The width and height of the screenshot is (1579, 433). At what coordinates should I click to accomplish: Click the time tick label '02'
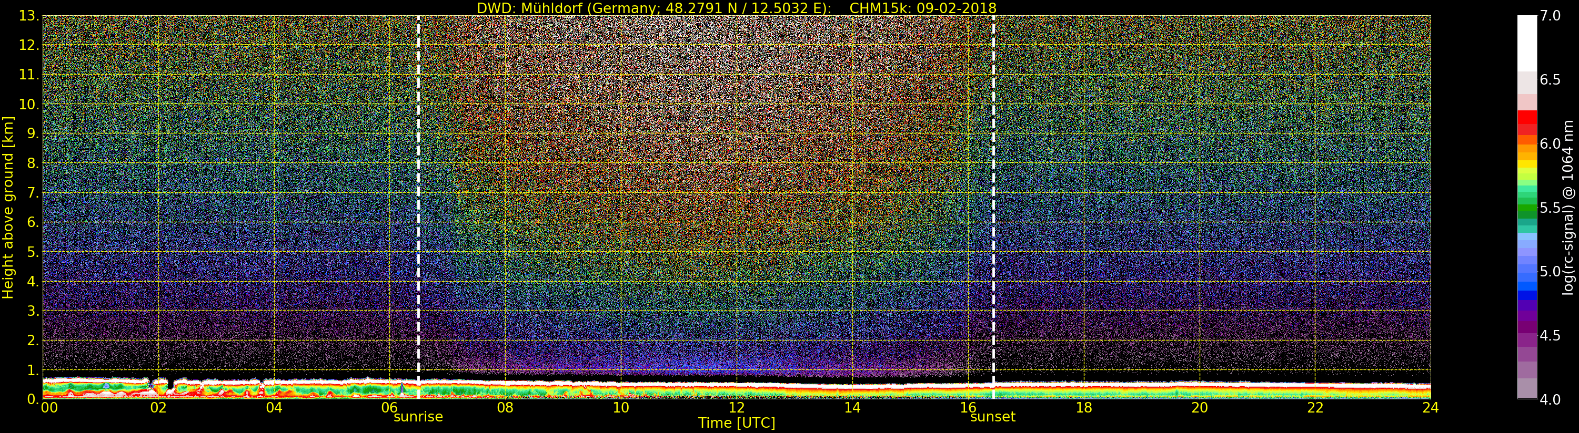[x=158, y=408]
